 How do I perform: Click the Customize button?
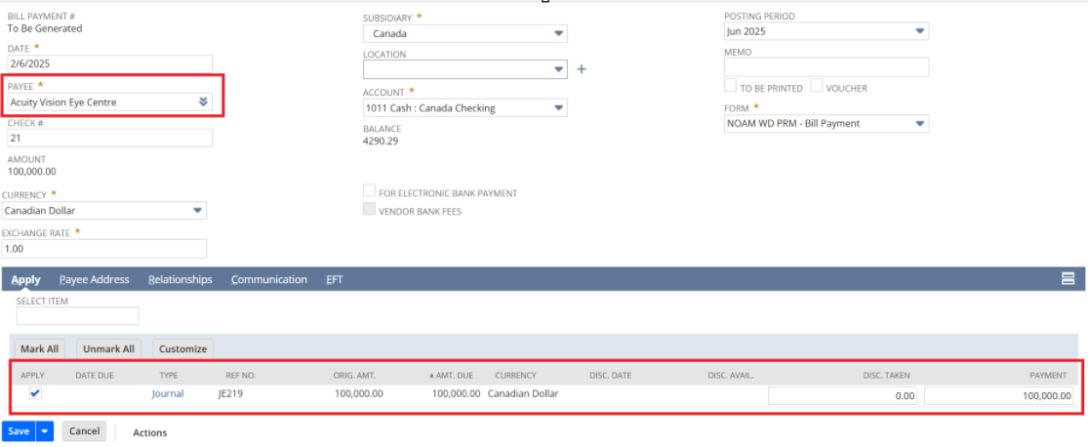(183, 348)
